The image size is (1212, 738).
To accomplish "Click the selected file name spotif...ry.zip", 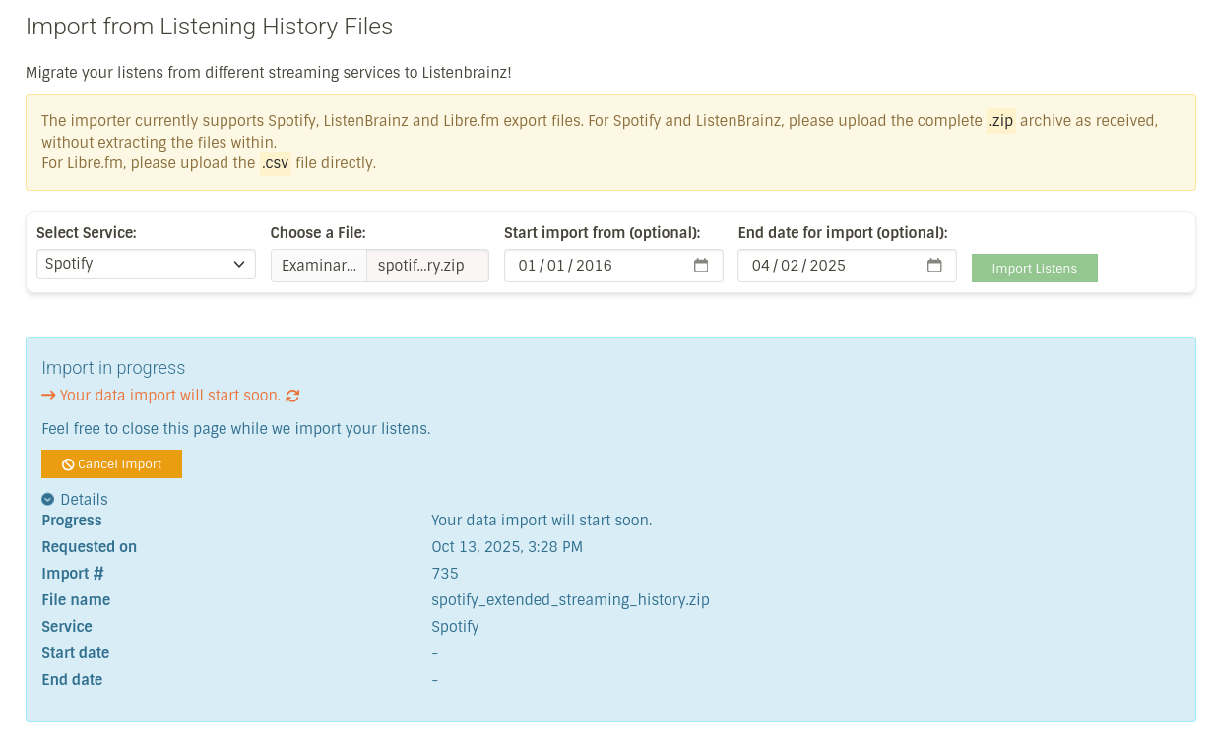I will pyautogui.click(x=421, y=266).
